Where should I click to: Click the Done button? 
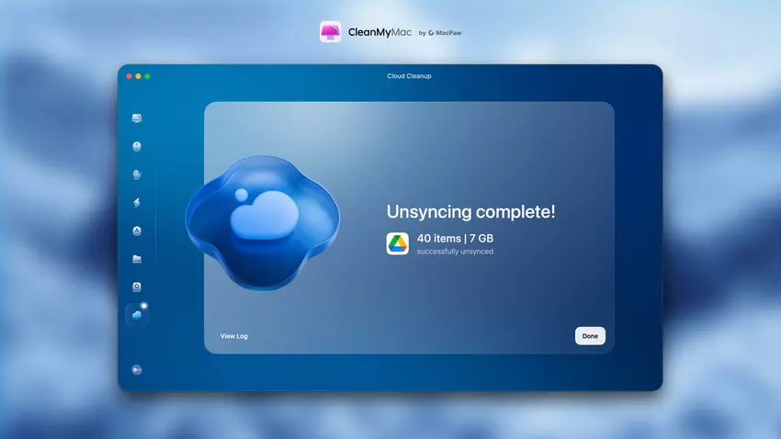(x=590, y=336)
